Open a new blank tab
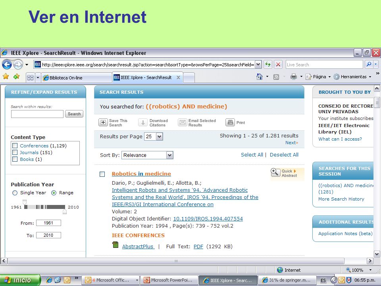The height and width of the screenshot is (286, 381). pos(189,77)
